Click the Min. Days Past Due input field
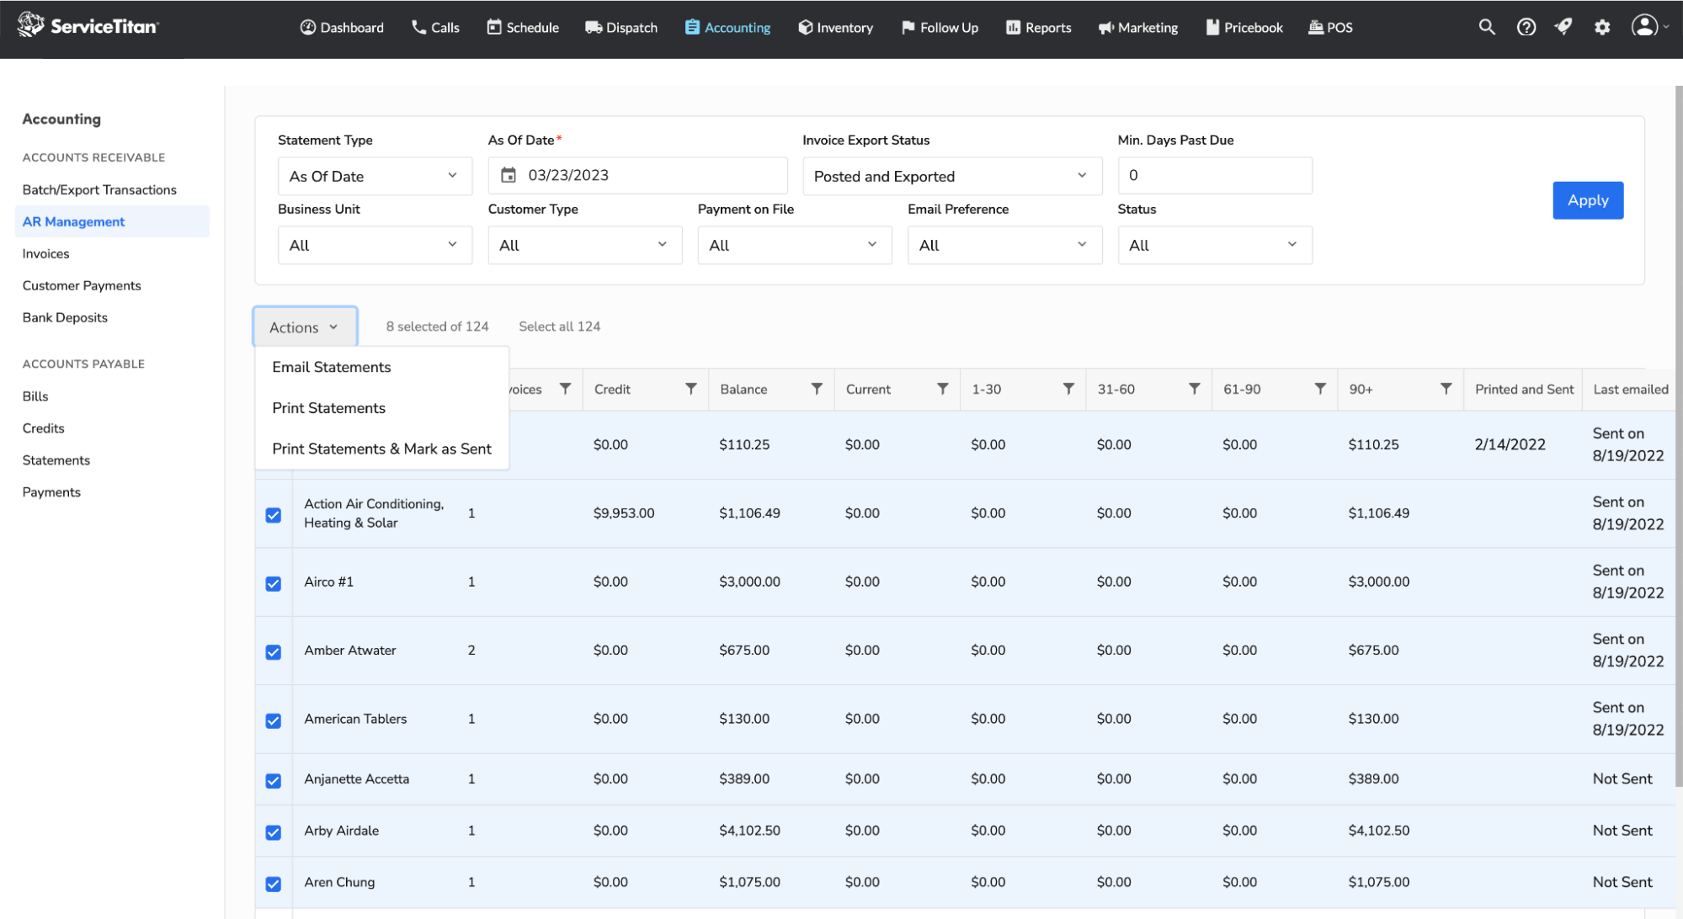The height and width of the screenshot is (919, 1683). tap(1214, 174)
